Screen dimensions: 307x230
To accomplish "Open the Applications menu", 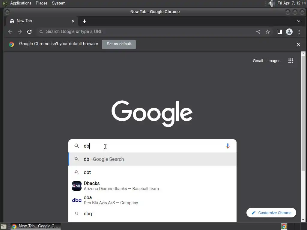I will tap(21, 3).
